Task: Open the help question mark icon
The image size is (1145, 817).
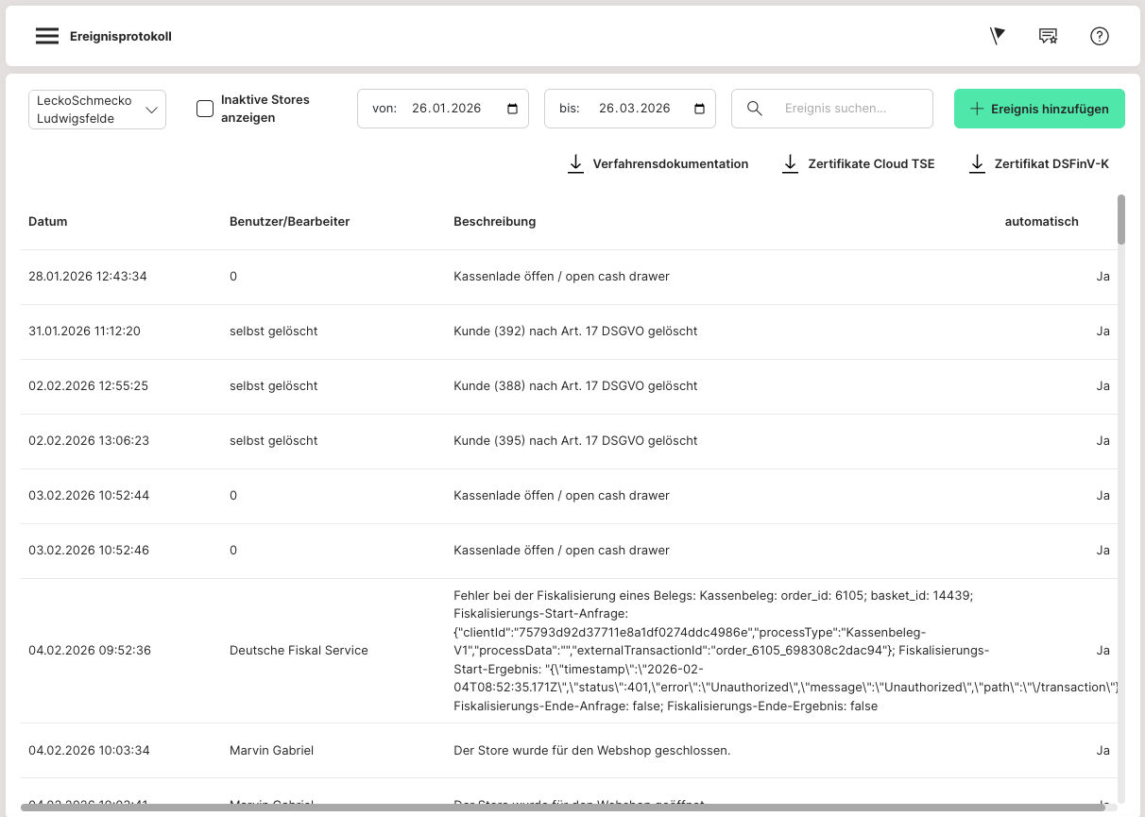Action: [x=1099, y=36]
